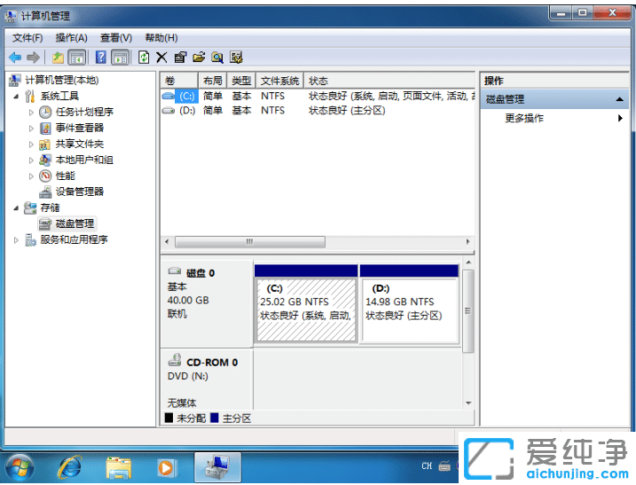This screenshot has height=485, width=636.
Task: Select the 磁盘 0 disk label
Action: pyautogui.click(x=207, y=303)
